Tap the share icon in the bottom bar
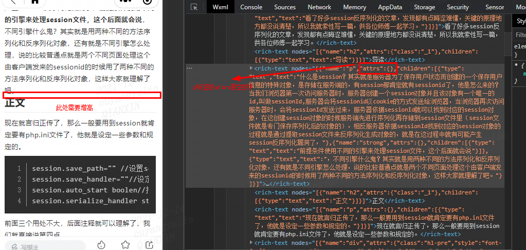Screen dimensions: 526x250 point(150,245)
